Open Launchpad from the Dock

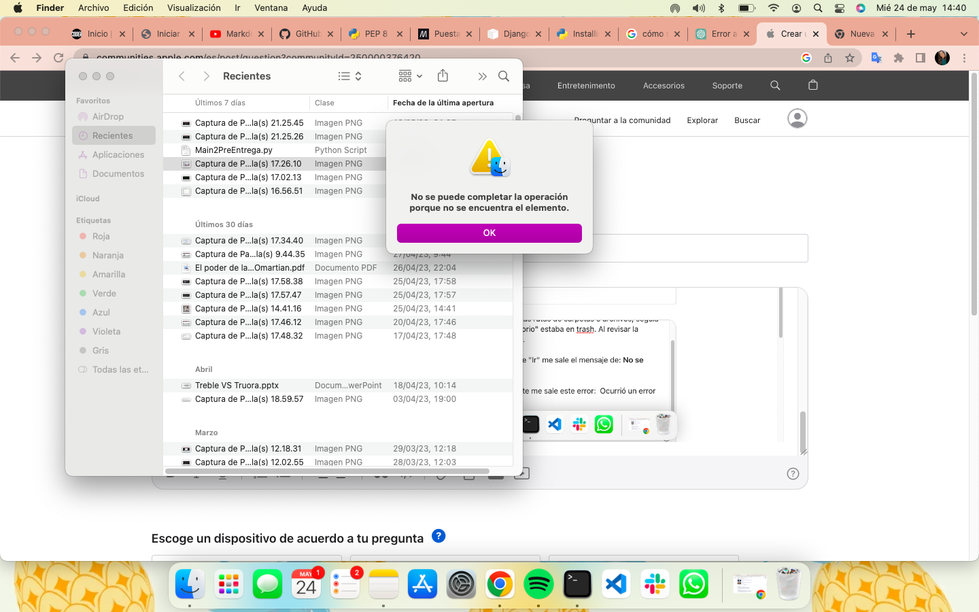[x=228, y=584]
